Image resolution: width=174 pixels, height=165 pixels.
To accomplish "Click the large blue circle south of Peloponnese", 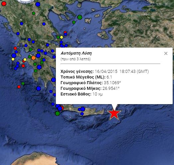I will point(39,88).
